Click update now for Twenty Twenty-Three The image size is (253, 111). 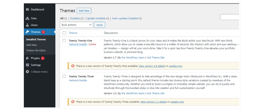[x=177, y=102]
